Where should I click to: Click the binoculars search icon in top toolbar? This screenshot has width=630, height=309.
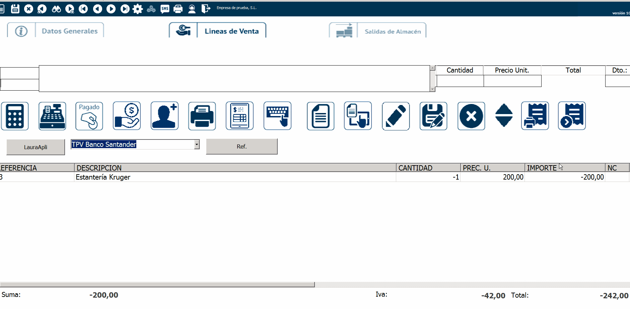tap(56, 9)
